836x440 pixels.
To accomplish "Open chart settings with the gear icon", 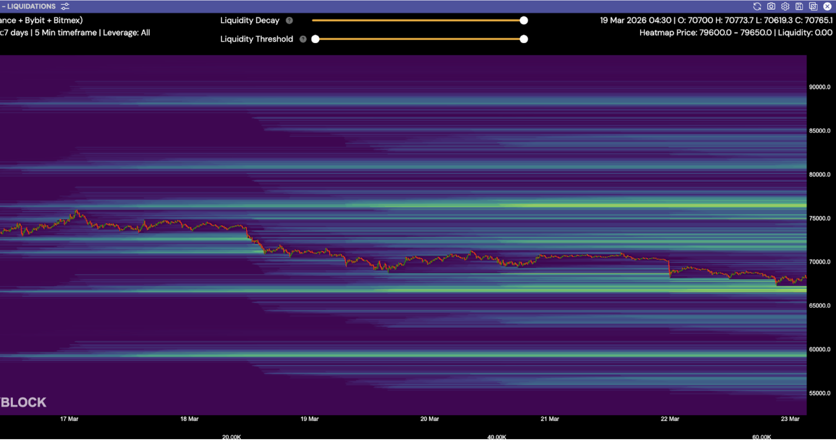I will (x=785, y=6).
